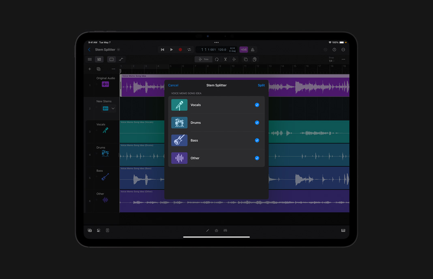433x279 pixels.
Task: Tap the three-dot menu above the track headers
Action: click(113, 69)
